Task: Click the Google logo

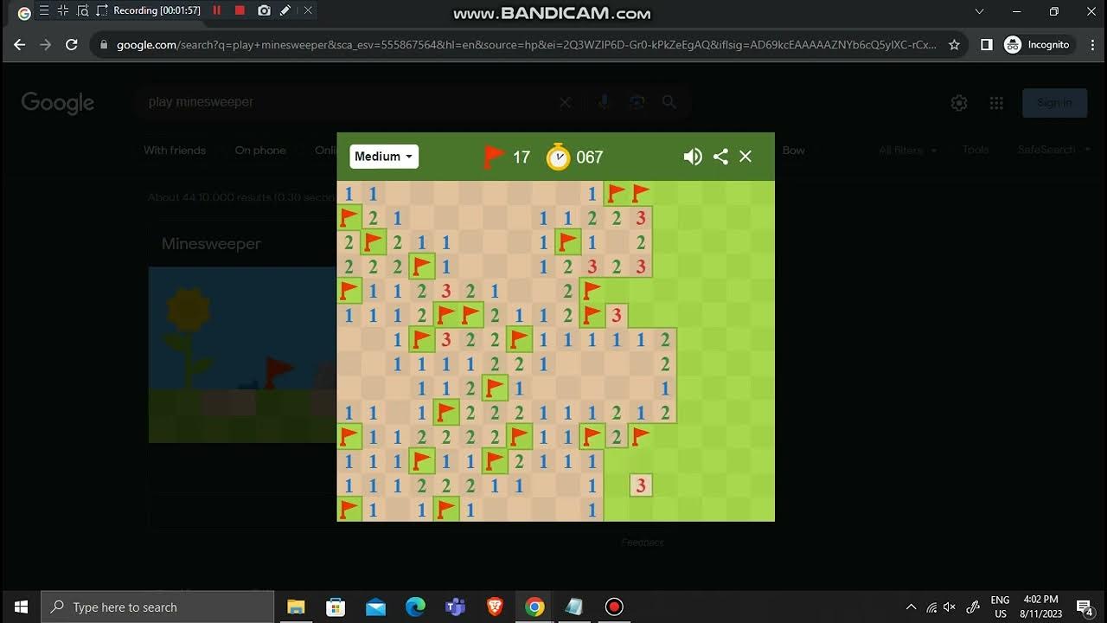Action: (x=58, y=103)
